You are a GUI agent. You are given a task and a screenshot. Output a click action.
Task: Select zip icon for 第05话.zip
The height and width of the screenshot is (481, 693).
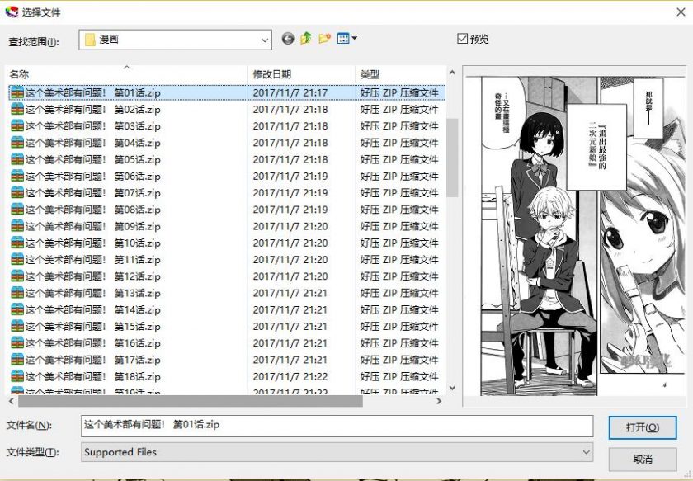(x=17, y=159)
